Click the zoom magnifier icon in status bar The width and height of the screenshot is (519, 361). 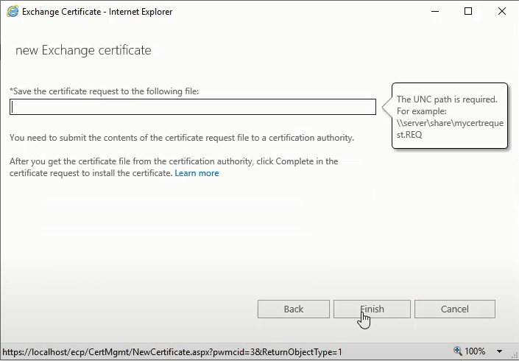[458, 351]
